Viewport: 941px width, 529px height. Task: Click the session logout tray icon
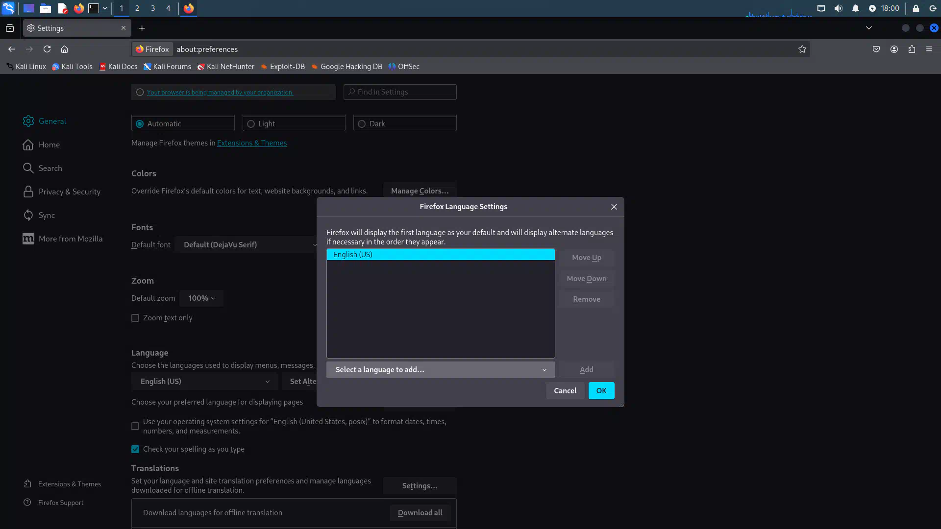(x=933, y=8)
